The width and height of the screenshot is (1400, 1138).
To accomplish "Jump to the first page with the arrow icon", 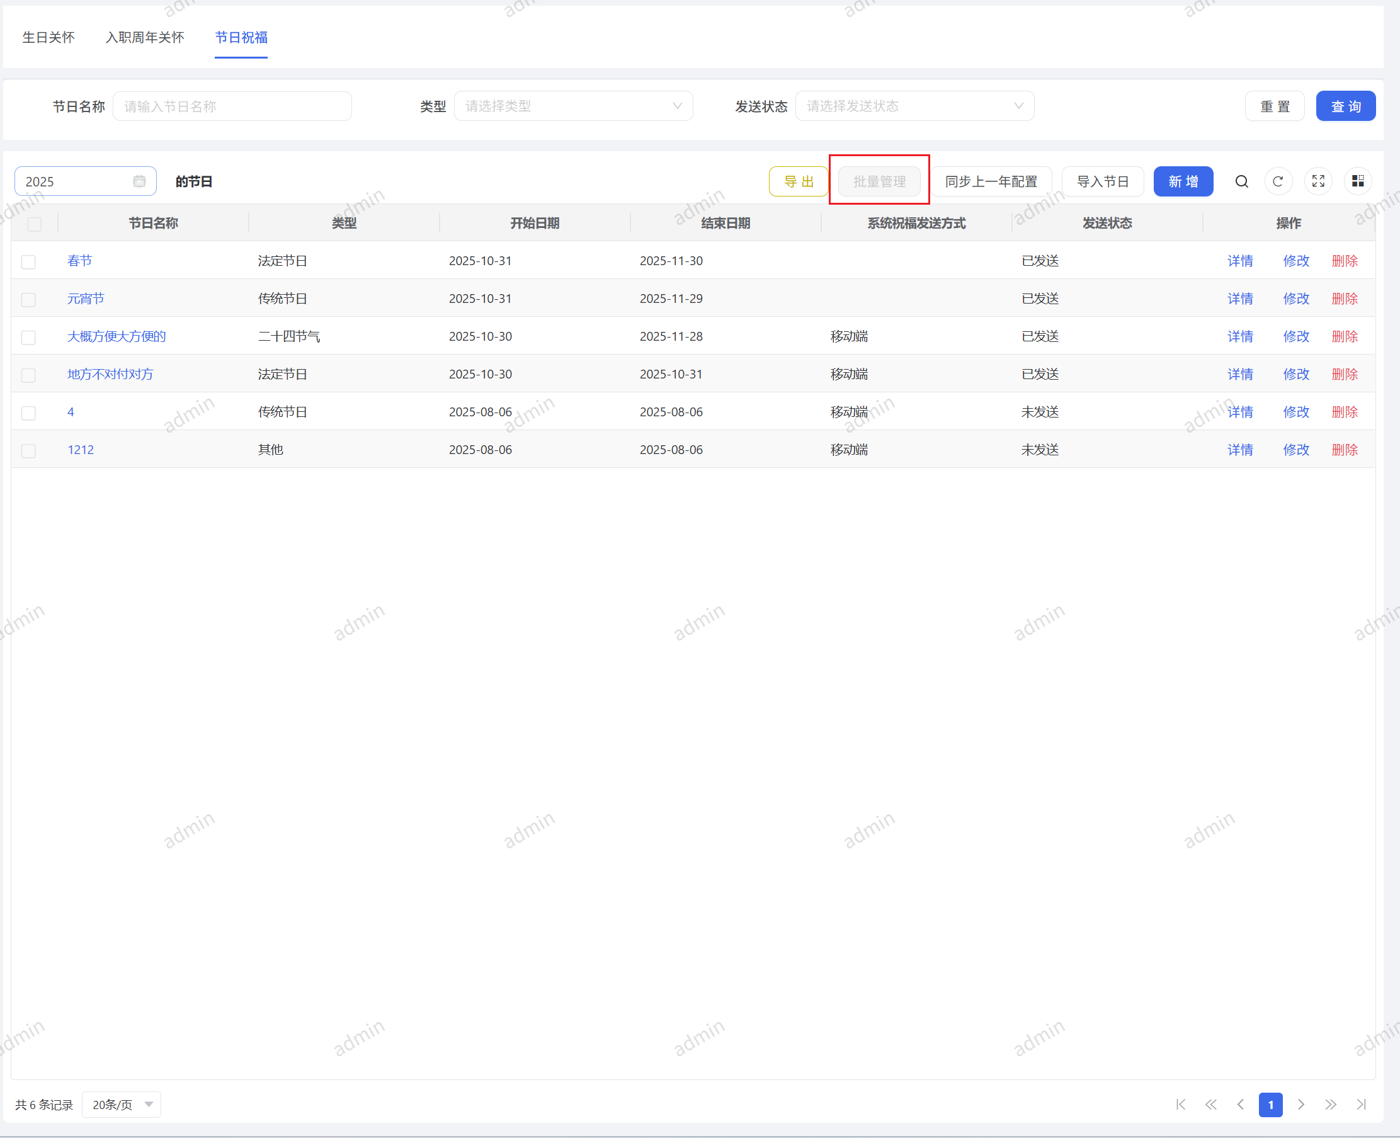I will (x=1180, y=1105).
